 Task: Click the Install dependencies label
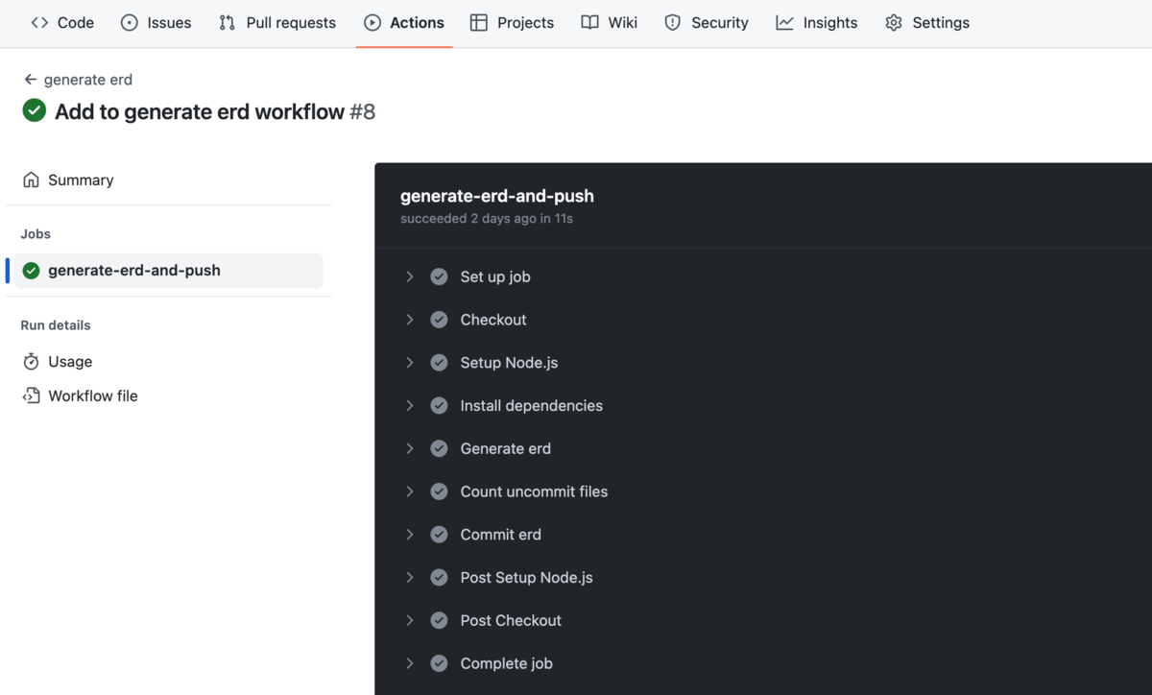[532, 405]
